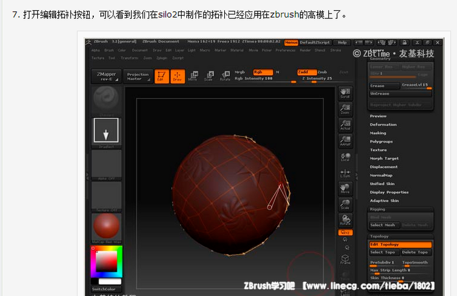The image size is (457, 296).
Task: Click the DefaultZScript button
Action: [x=315, y=43]
